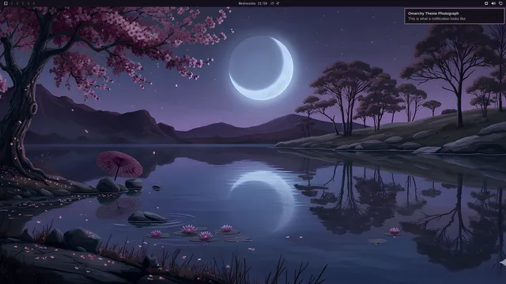Viewport: 506px width, 284px height.
Task: Open the Omarchy menu icon in top bar
Action: [6, 3]
